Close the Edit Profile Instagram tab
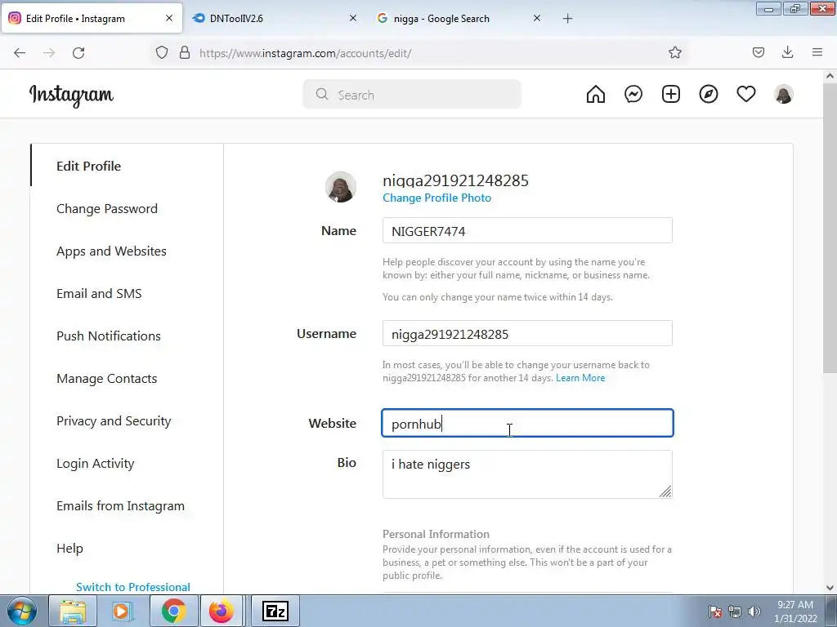 click(x=169, y=18)
